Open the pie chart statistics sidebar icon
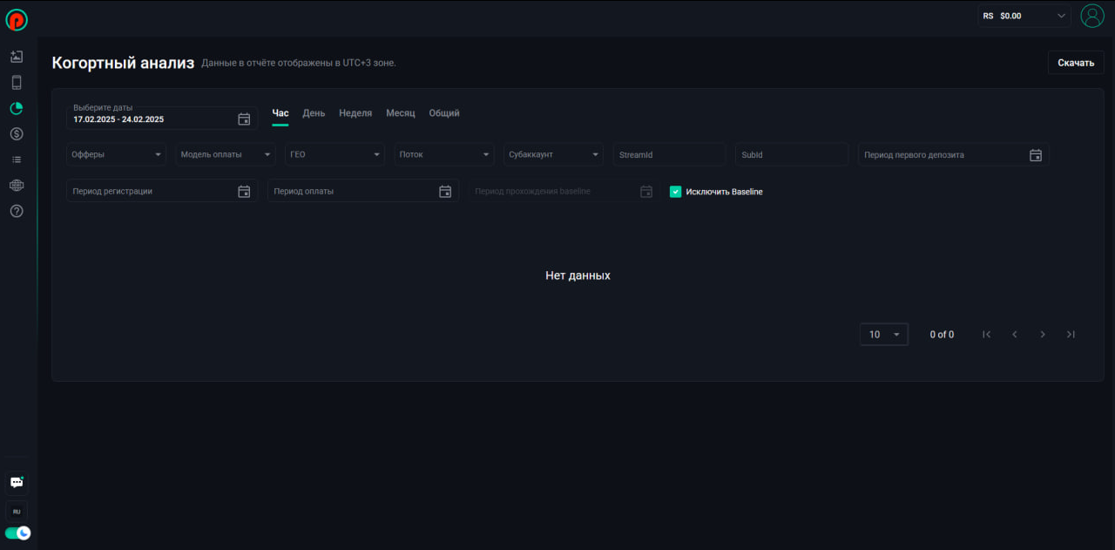The image size is (1115, 550). point(17,109)
